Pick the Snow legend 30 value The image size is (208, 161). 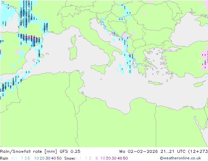click(x=114, y=158)
